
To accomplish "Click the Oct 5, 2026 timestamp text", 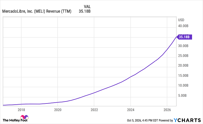I will pos(142,120).
